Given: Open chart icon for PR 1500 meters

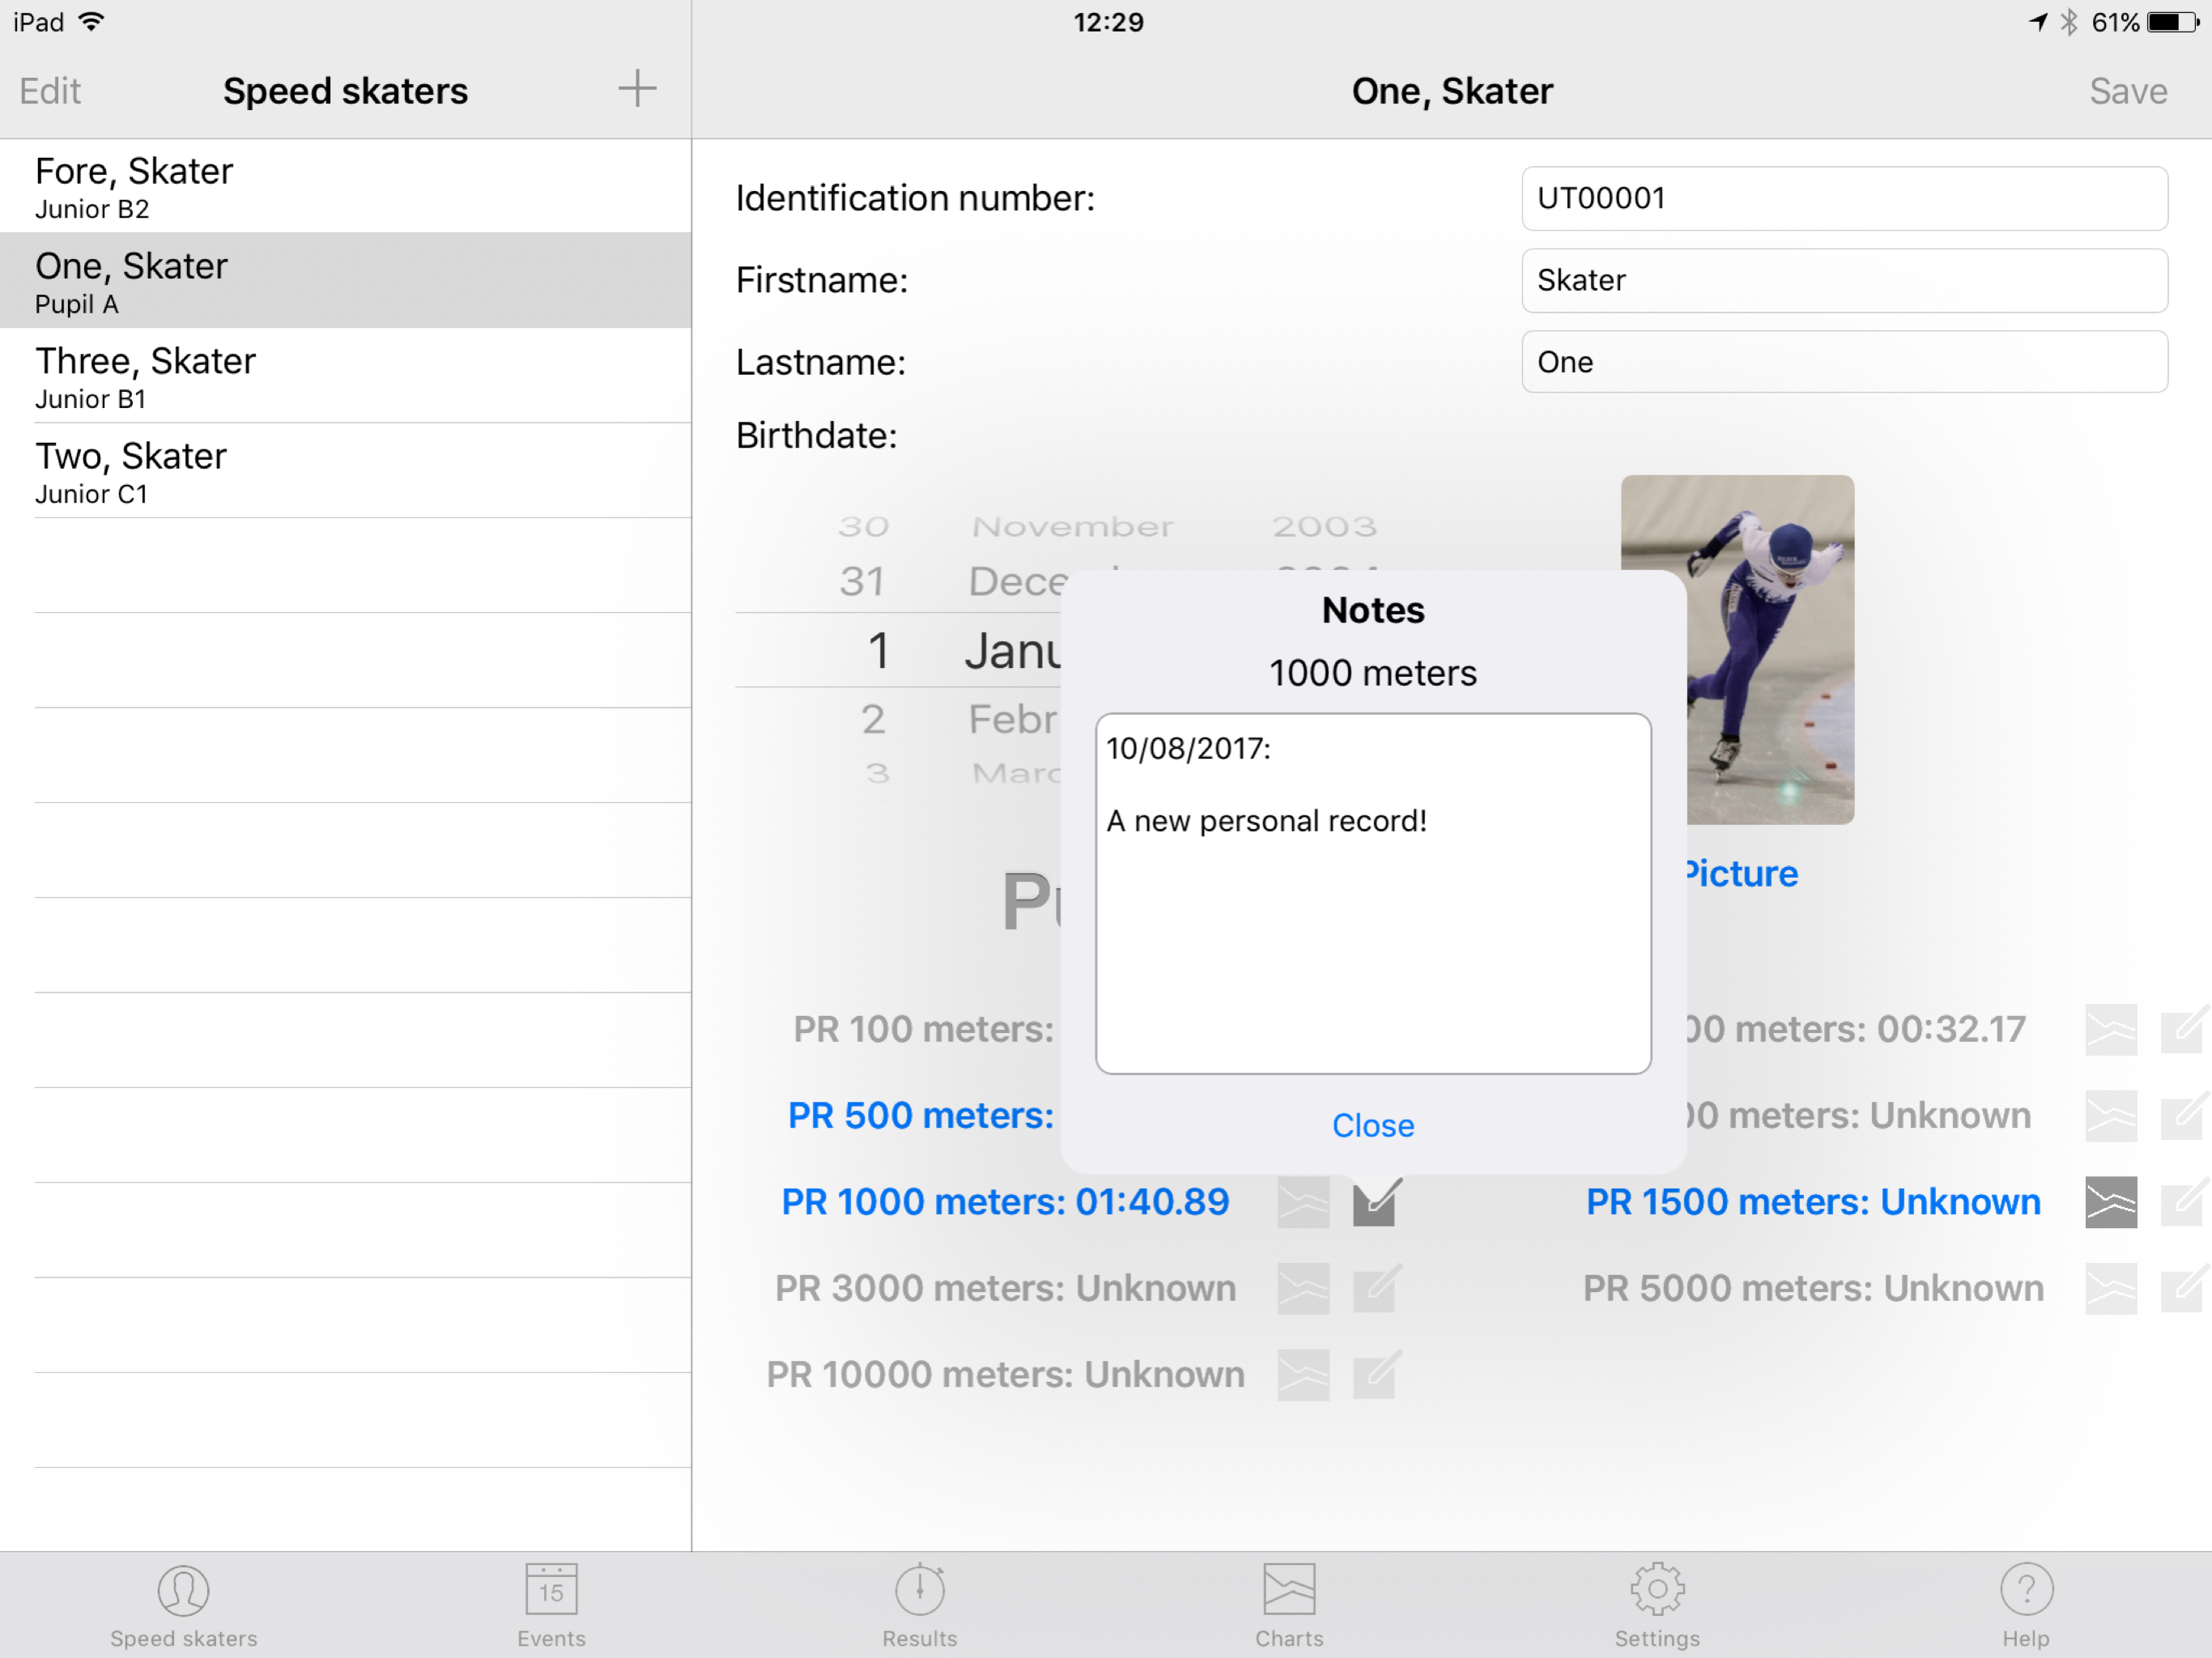Looking at the screenshot, I should coord(2111,1202).
